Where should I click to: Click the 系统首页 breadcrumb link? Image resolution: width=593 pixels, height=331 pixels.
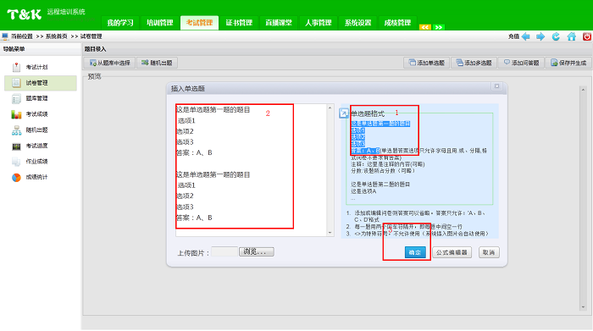click(57, 36)
